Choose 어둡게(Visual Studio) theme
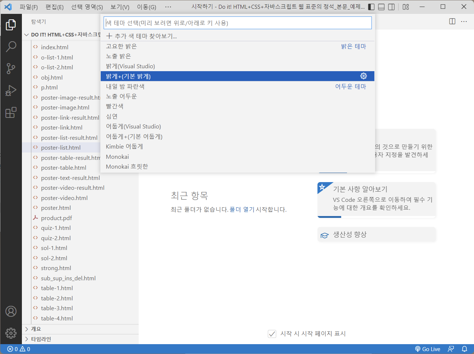The image size is (474, 354). click(238, 126)
